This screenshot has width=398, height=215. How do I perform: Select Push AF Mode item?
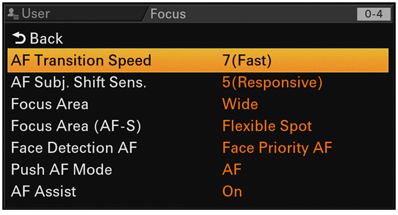pyautogui.click(x=61, y=169)
